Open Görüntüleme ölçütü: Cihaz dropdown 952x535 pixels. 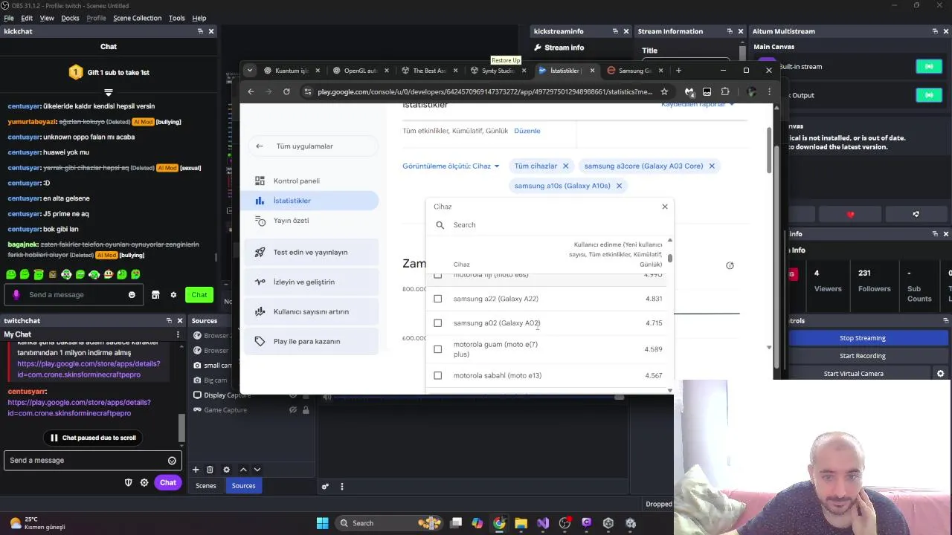(x=451, y=166)
